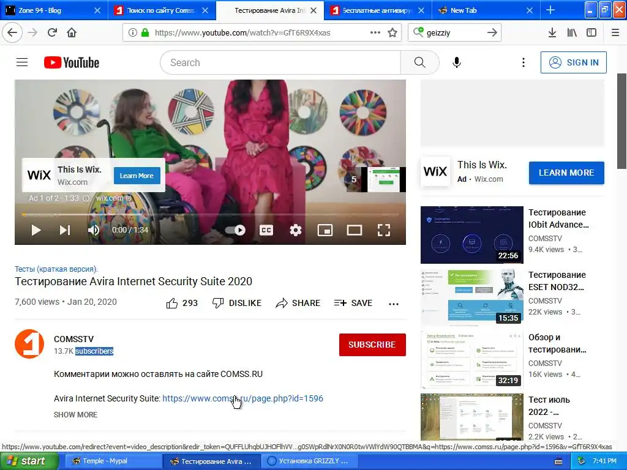Viewport: 627px width, 470px height.
Task: Open the IObit Advance video thumbnail
Action: (472, 234)
